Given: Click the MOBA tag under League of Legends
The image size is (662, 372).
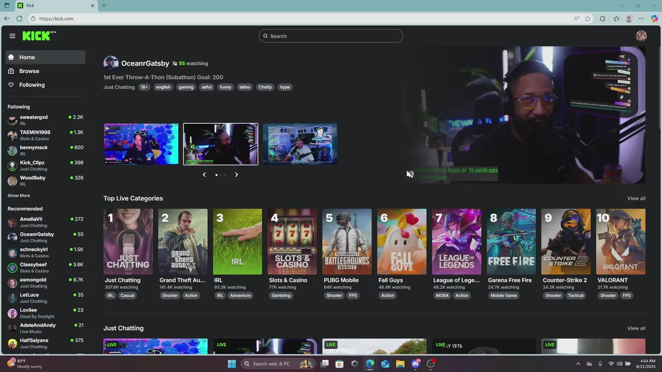Looking at the screenshot, I should pos(442,296).
